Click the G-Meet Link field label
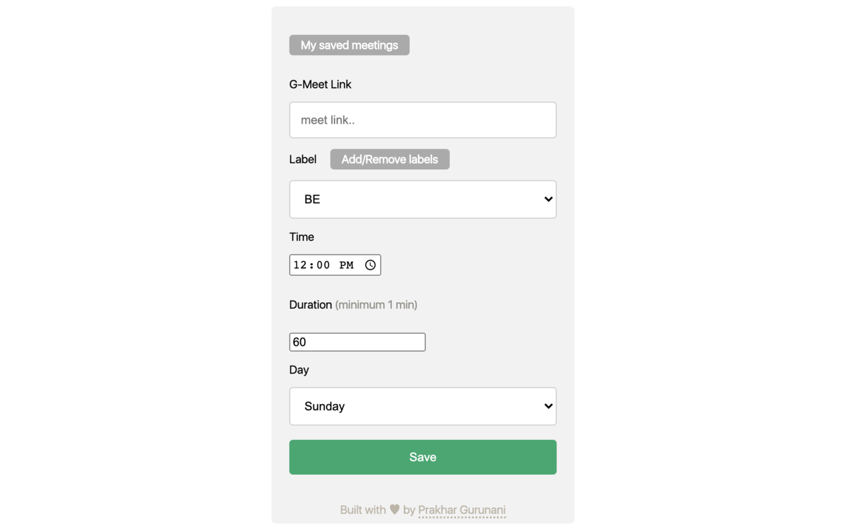This screenshot has width=846, height=529. (x=320, y=84)
